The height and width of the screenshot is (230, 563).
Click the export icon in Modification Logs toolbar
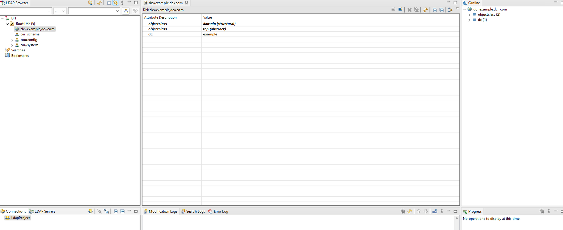435,211
